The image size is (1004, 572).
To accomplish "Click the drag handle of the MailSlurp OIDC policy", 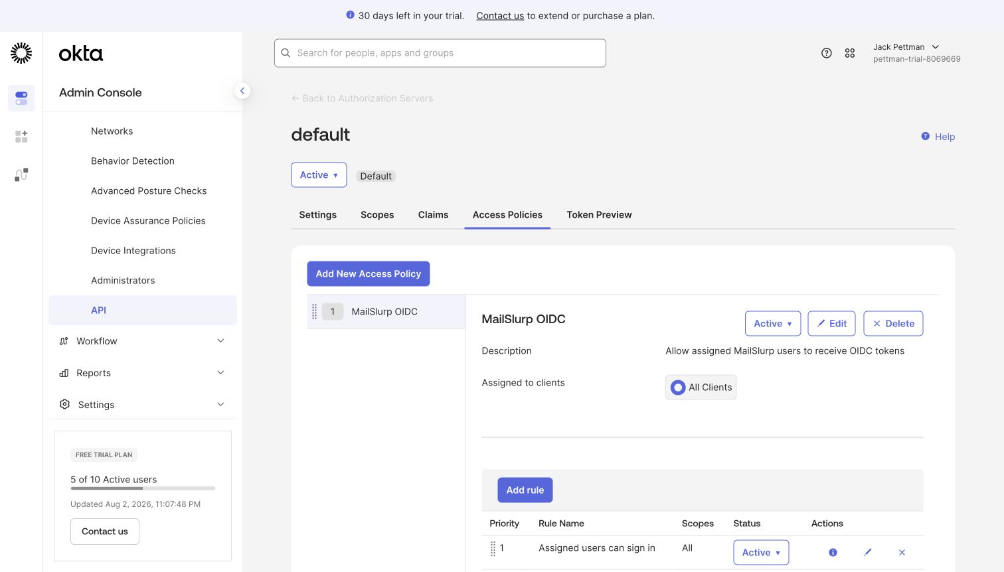I will [314, 311].
